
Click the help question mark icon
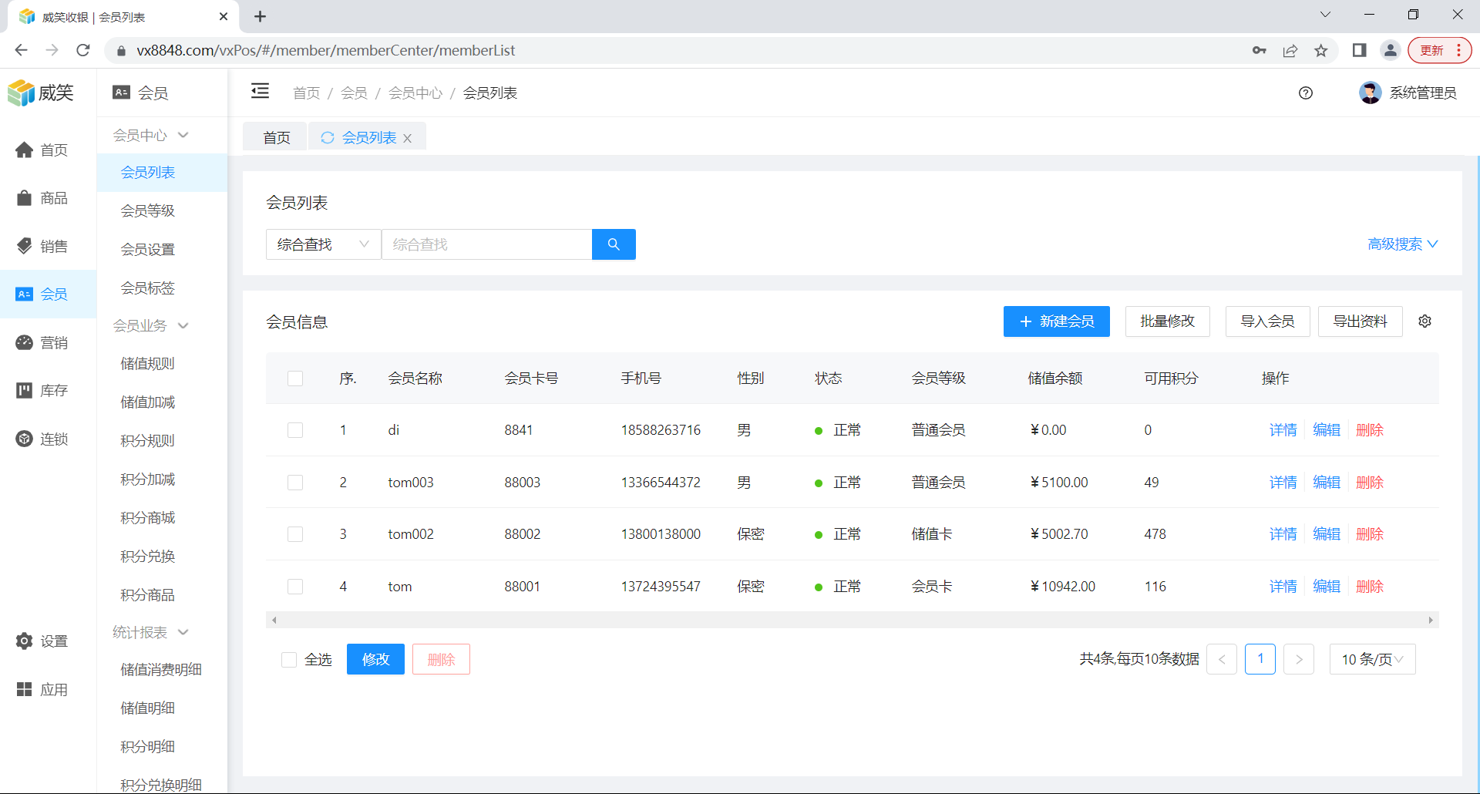pyautogui.click(x=1305, y=93)
